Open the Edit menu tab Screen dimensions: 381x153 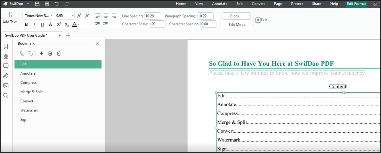(x=240, y=4)
